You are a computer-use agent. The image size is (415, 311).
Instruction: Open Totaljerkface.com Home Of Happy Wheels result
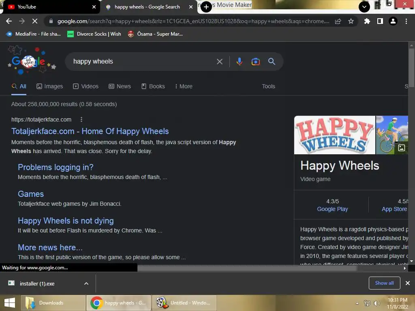click(90, 131)
